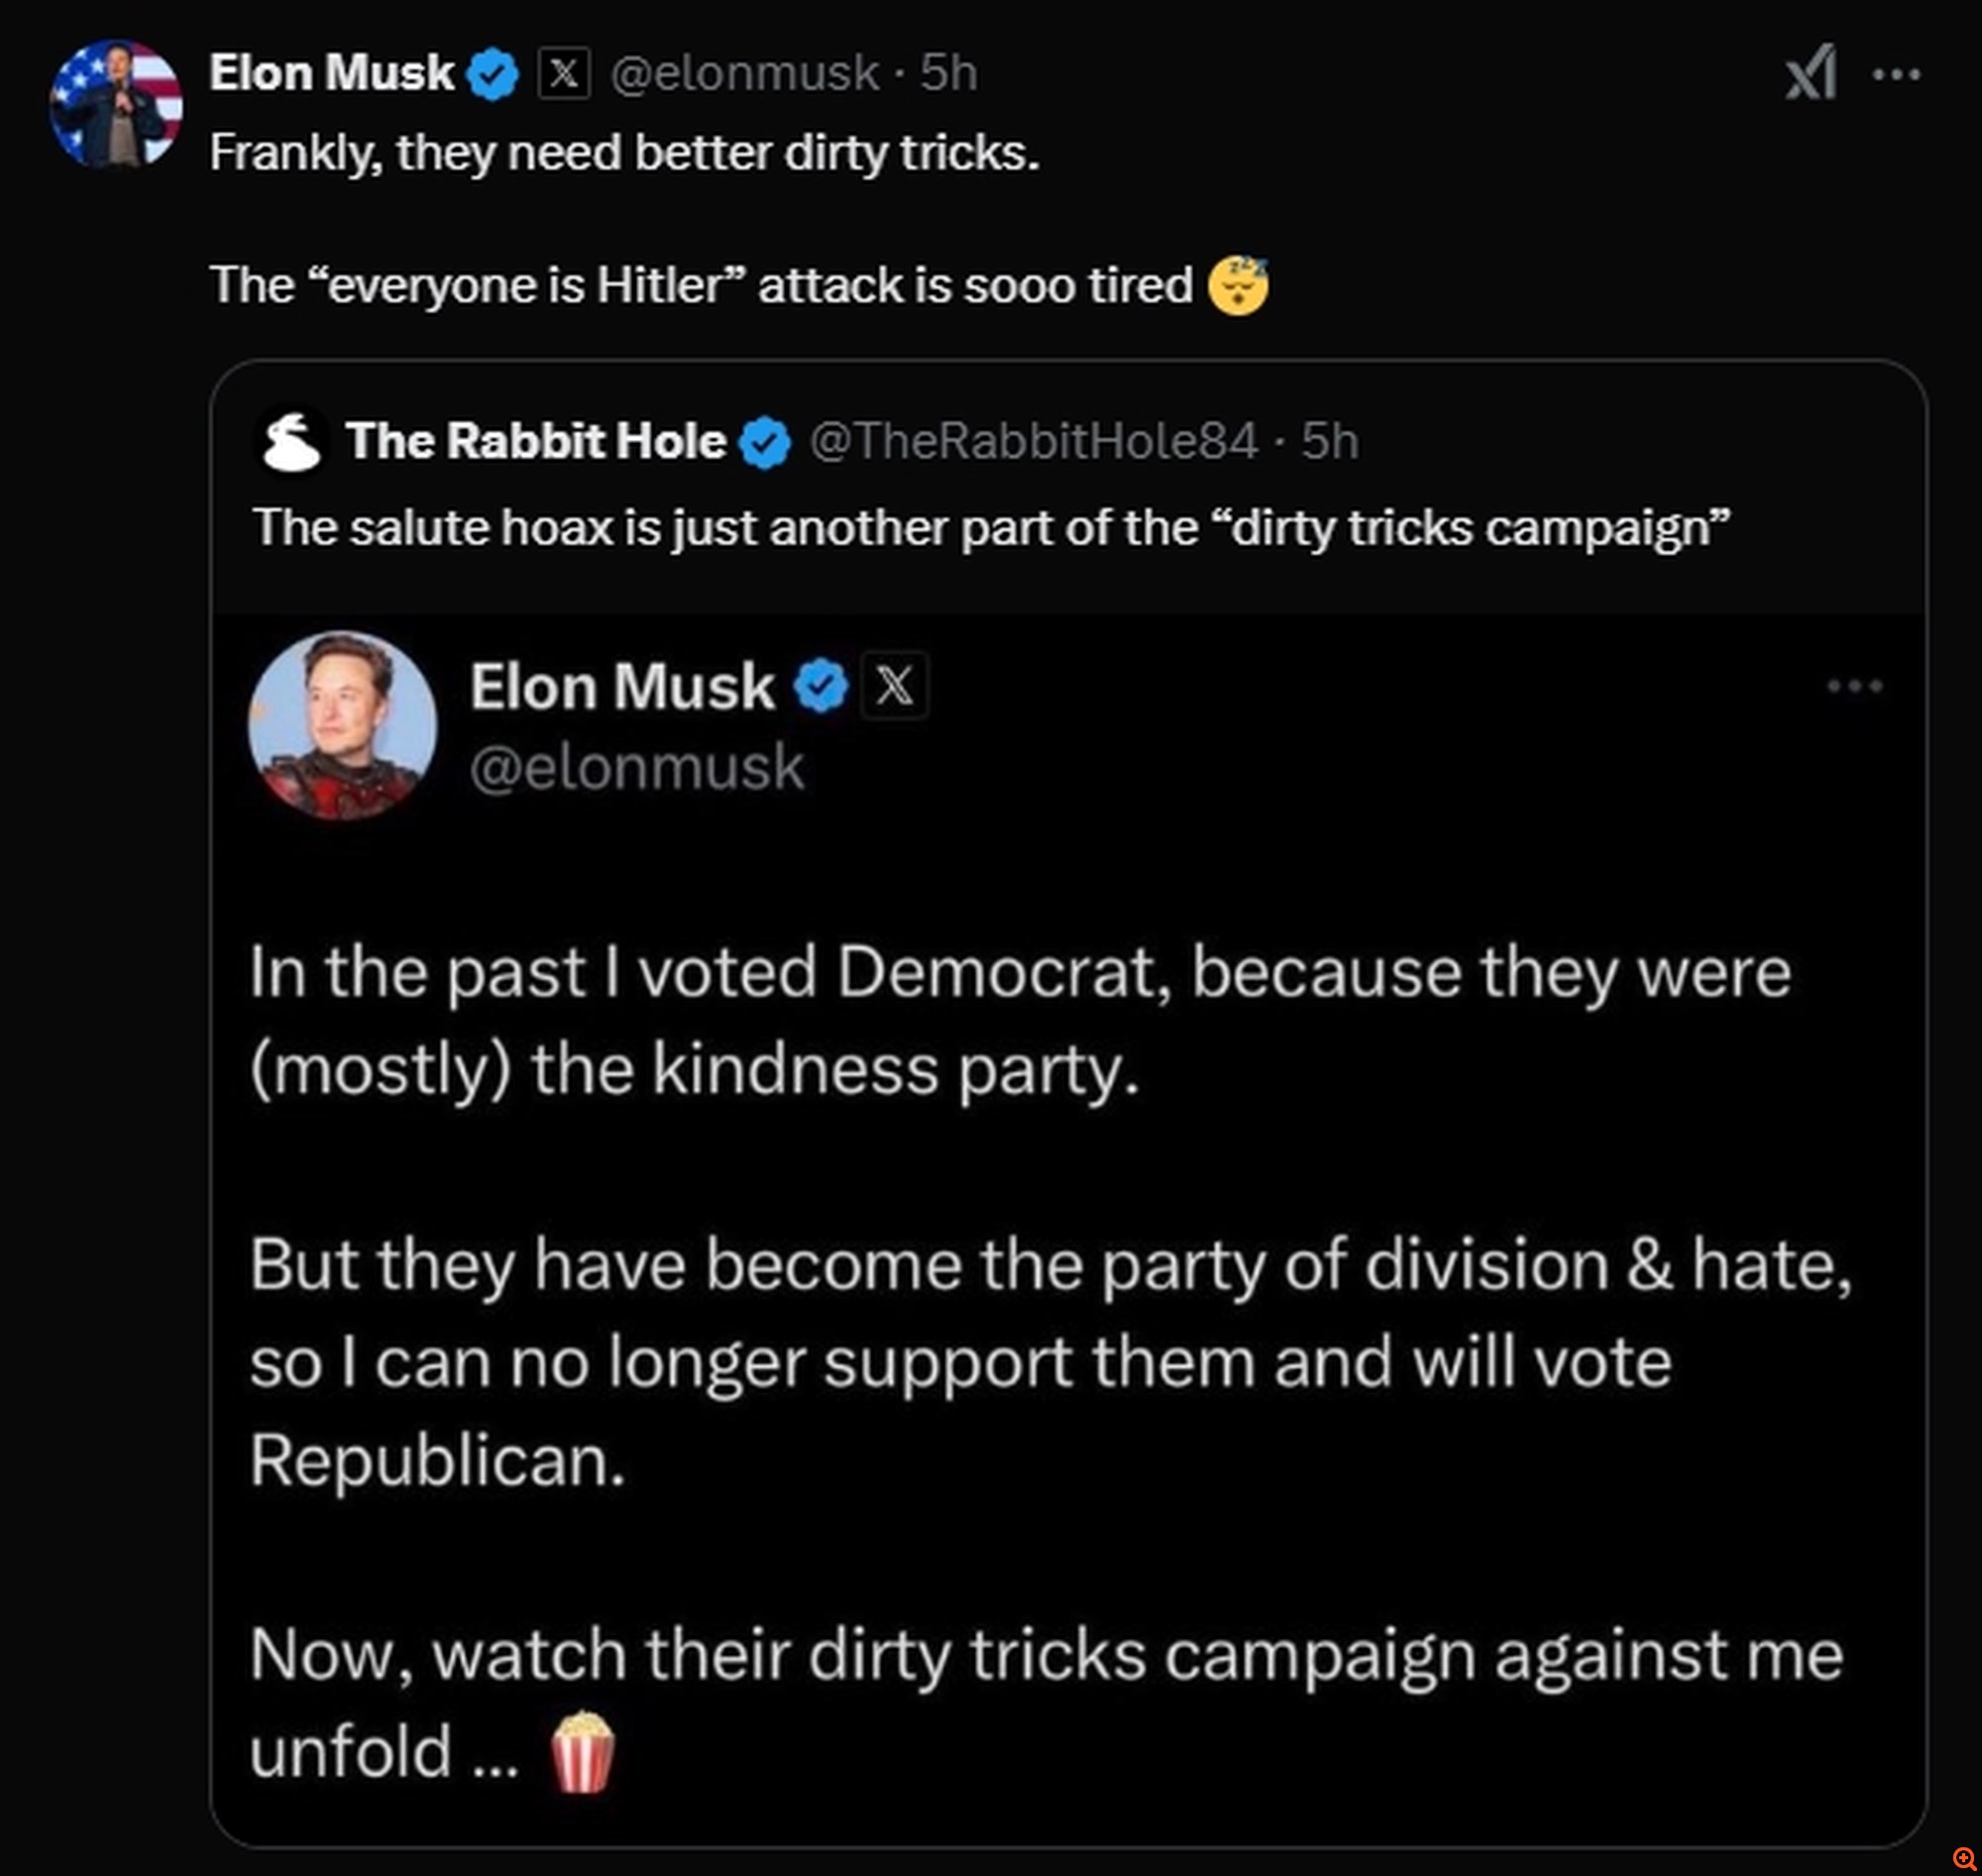Click the popcorn emoji at the end
Screen dimensions: 1982x1876
(582, 1753)
